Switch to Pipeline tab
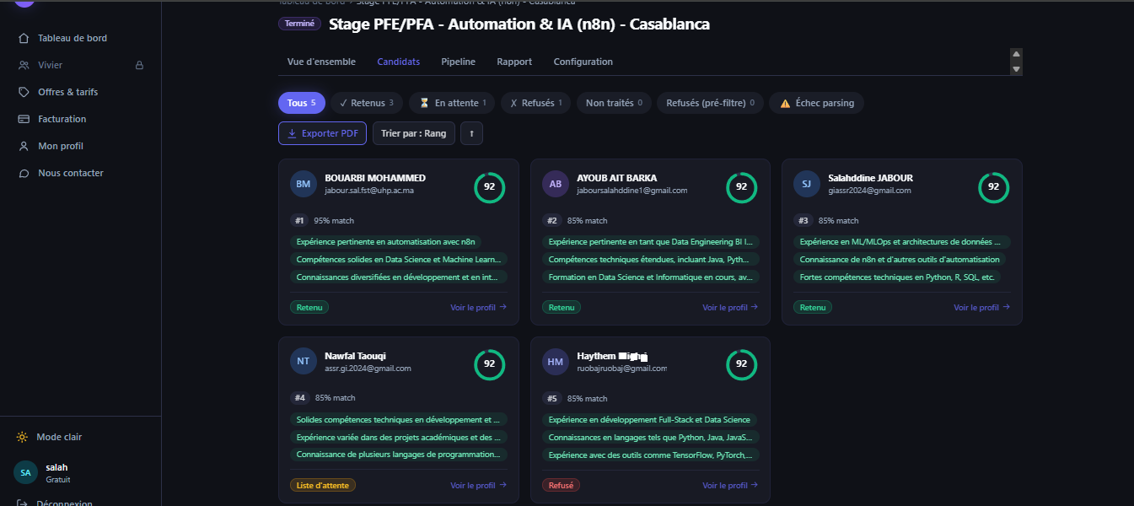 pos(459,62)
